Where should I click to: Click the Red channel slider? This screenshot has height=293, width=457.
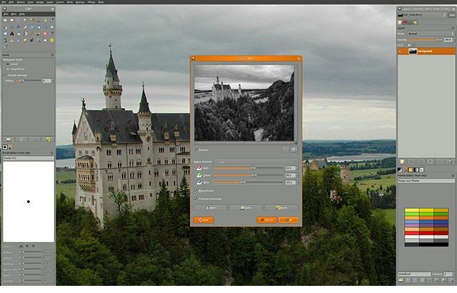248,168
